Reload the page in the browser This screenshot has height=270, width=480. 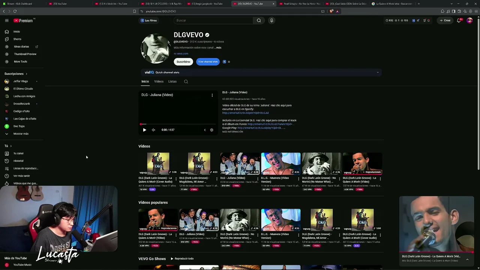[15, 11]
